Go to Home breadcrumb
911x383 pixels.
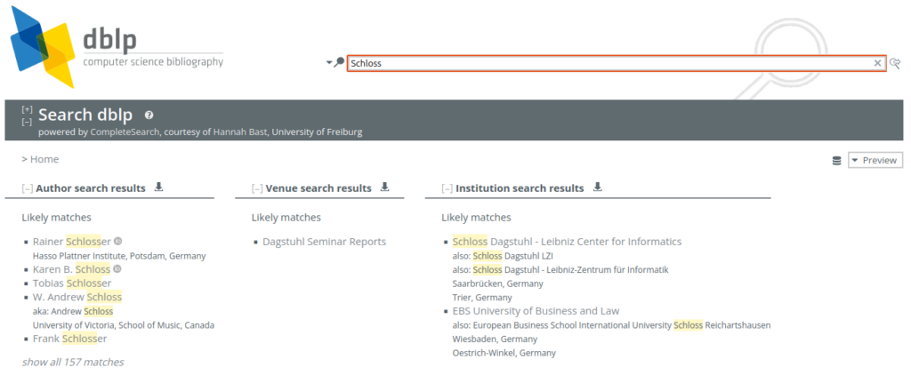coord(44,159)
